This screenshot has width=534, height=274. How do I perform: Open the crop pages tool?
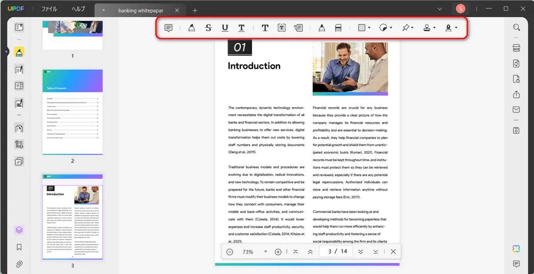coord(19,145)
